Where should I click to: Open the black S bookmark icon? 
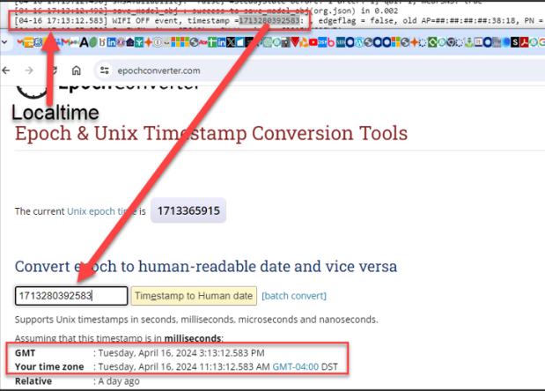pyautogui.click(x=515, y=42)
